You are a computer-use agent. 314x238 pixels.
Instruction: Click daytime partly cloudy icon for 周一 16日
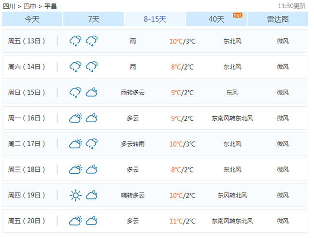click(75, 118)
